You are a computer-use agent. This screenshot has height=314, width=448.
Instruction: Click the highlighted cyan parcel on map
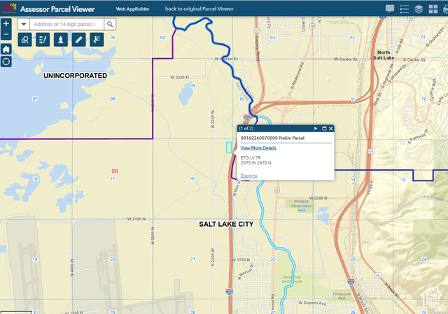pyautogui.click(x=228, y=147)
